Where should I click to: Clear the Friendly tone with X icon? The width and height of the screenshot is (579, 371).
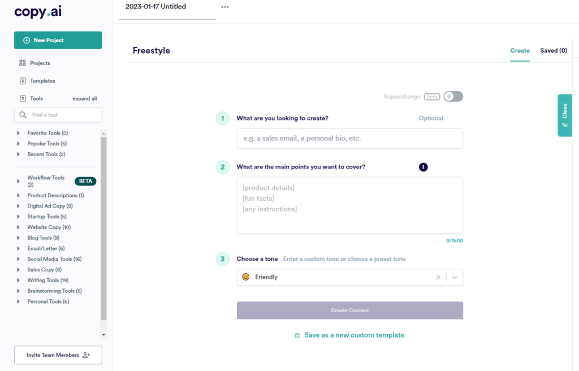[x=438, y=277]
